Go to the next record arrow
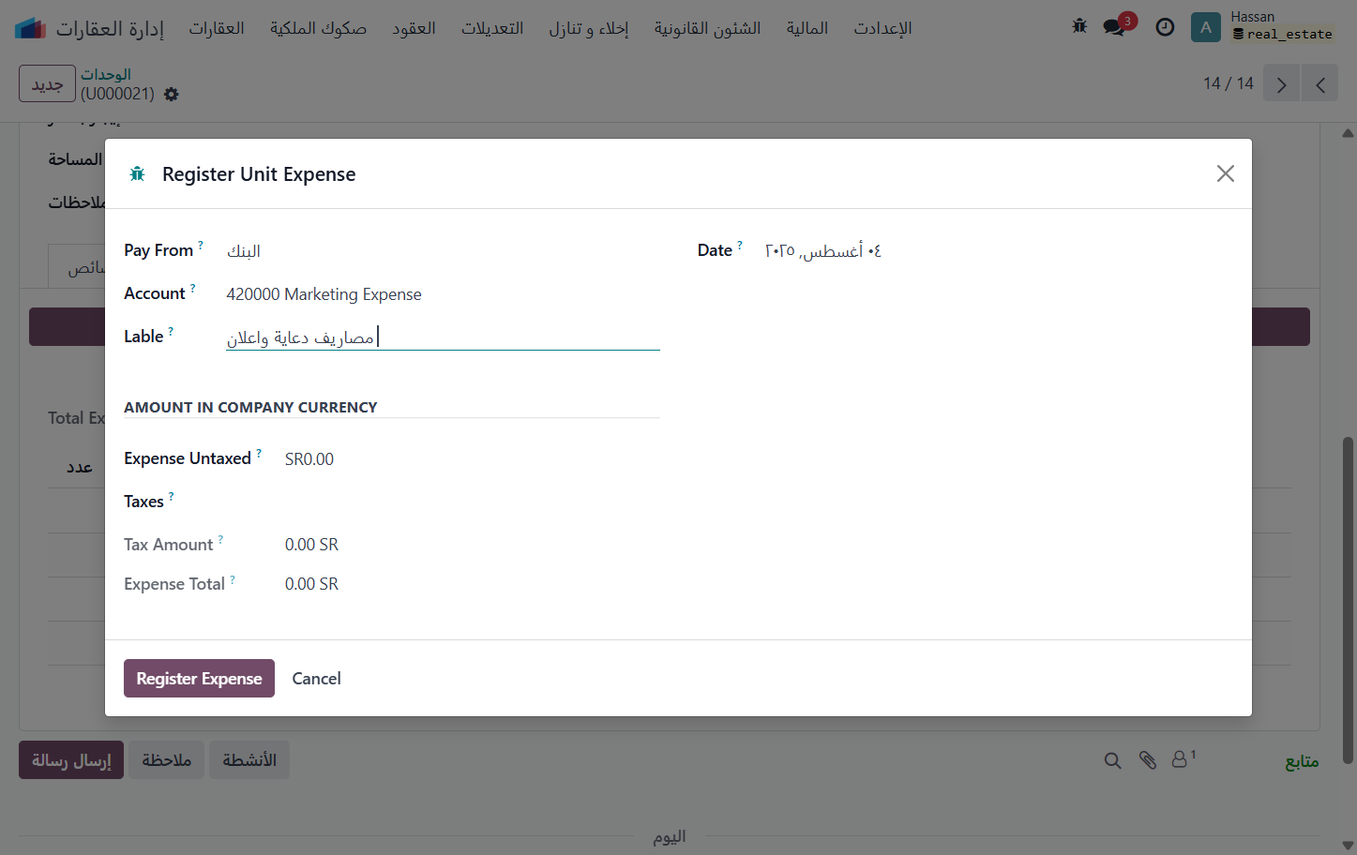1357x855 pixels. click(1281, 83)
